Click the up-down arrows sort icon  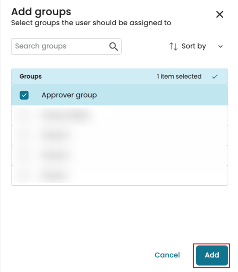pos(173,46)
